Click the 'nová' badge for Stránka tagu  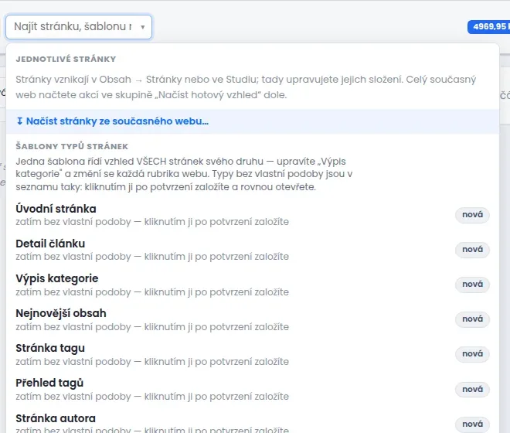(472, 354)
